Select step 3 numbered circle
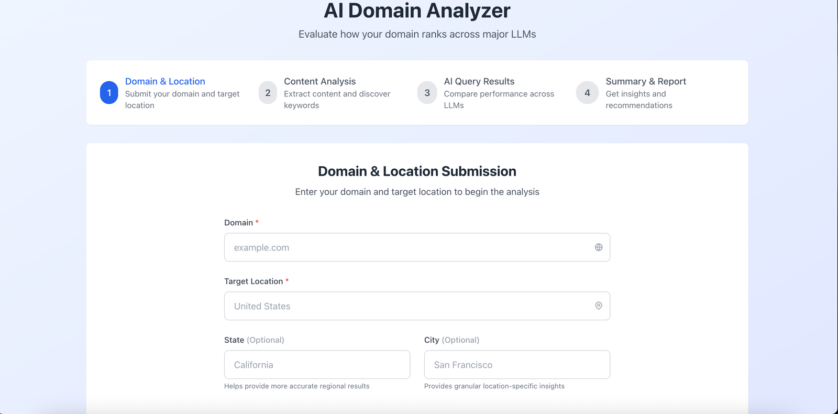The width and height of the screenshot is (838, 414). [427, 93]
